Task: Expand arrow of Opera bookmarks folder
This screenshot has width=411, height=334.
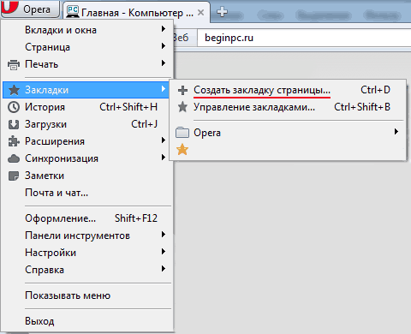Action: coord(396,132)
